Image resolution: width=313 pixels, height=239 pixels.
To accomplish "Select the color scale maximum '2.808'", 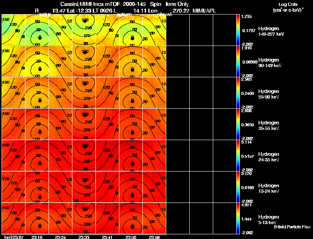I will point(246,111).
